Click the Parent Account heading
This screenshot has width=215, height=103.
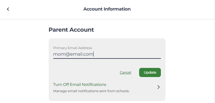[71, 30]
